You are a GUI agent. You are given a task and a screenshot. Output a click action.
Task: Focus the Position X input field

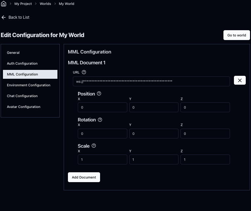tap(102, 107)
